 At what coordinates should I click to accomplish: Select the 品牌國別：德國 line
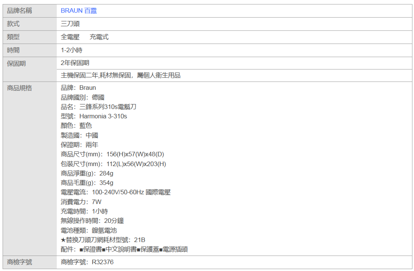click(x=83, y=98)
